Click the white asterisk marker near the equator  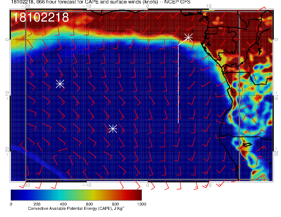[188, 37]
